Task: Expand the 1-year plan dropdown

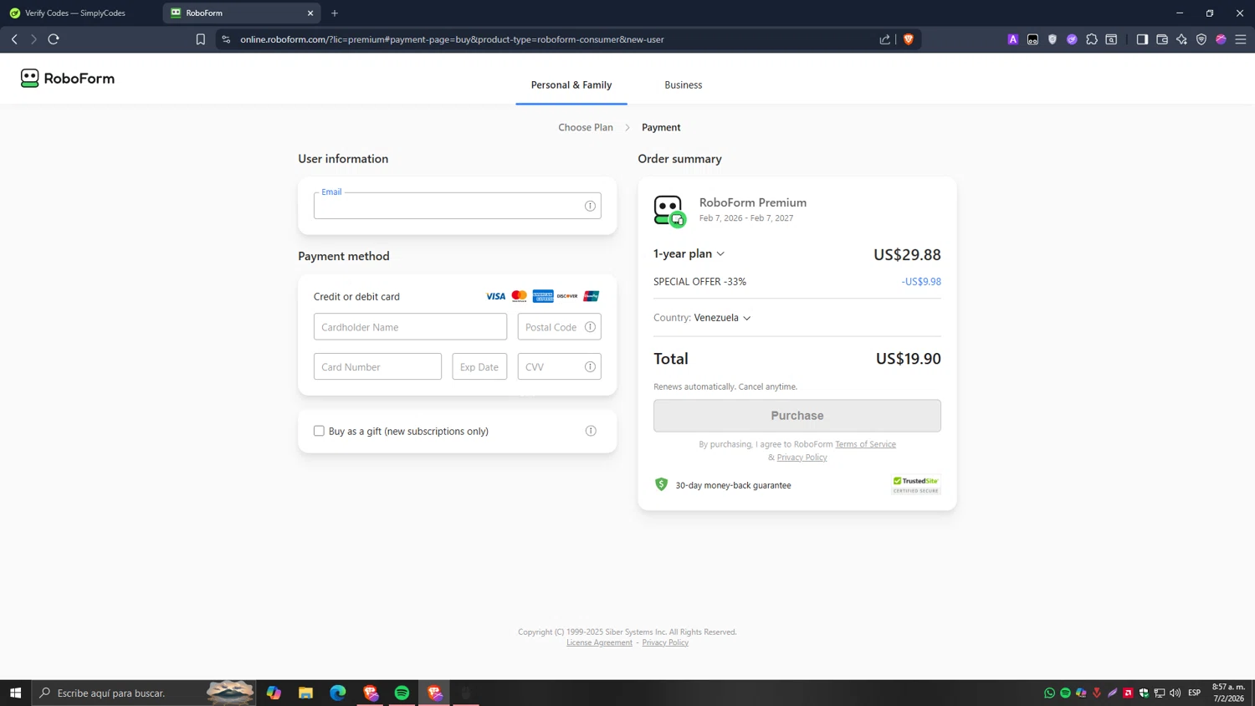Action: [689, 253]
